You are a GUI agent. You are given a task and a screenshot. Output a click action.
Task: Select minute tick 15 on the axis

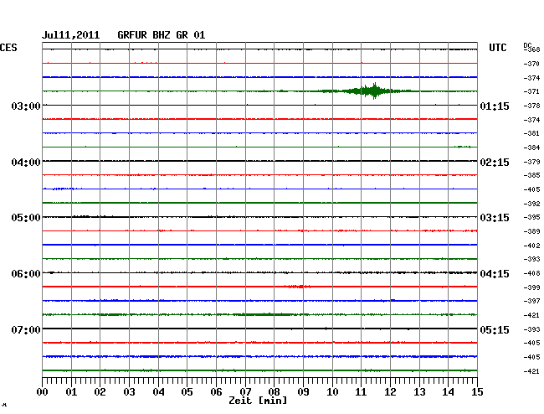pyautogui.click(x=477, y=391)
